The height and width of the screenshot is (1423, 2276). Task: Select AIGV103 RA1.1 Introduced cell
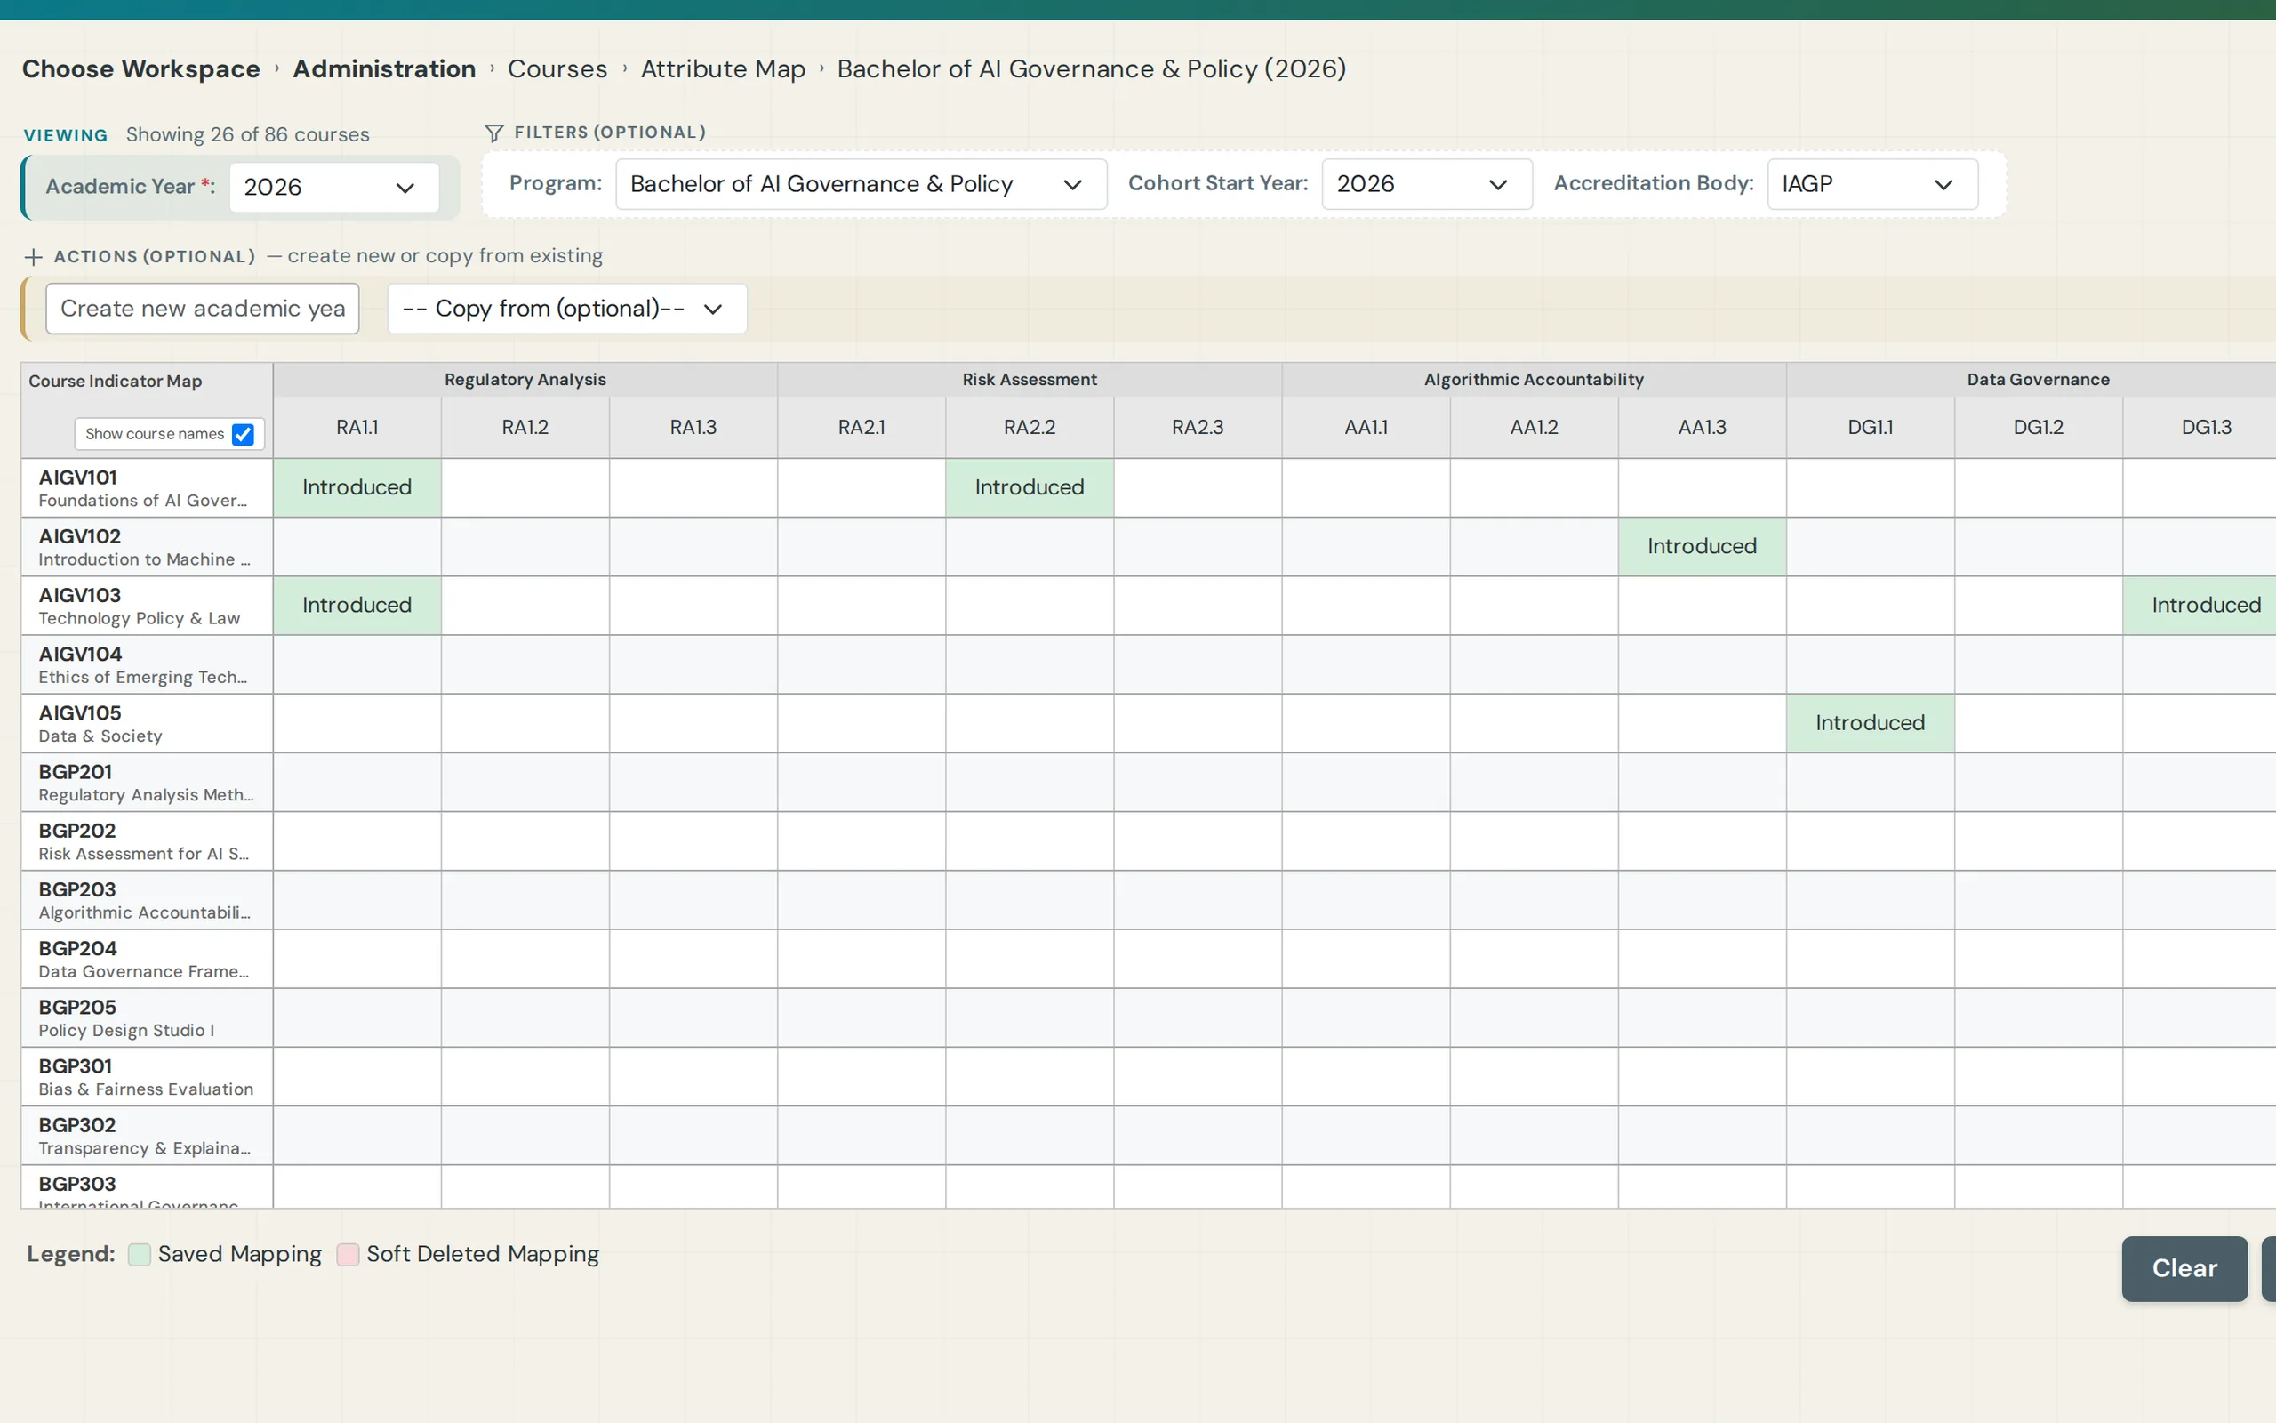point(357,605)
